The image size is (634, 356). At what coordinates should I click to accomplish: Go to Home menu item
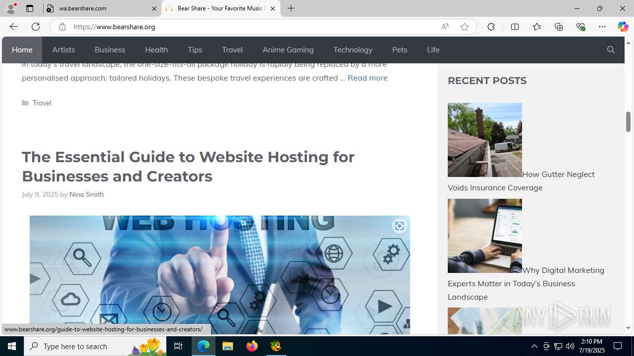coord(22,50)
